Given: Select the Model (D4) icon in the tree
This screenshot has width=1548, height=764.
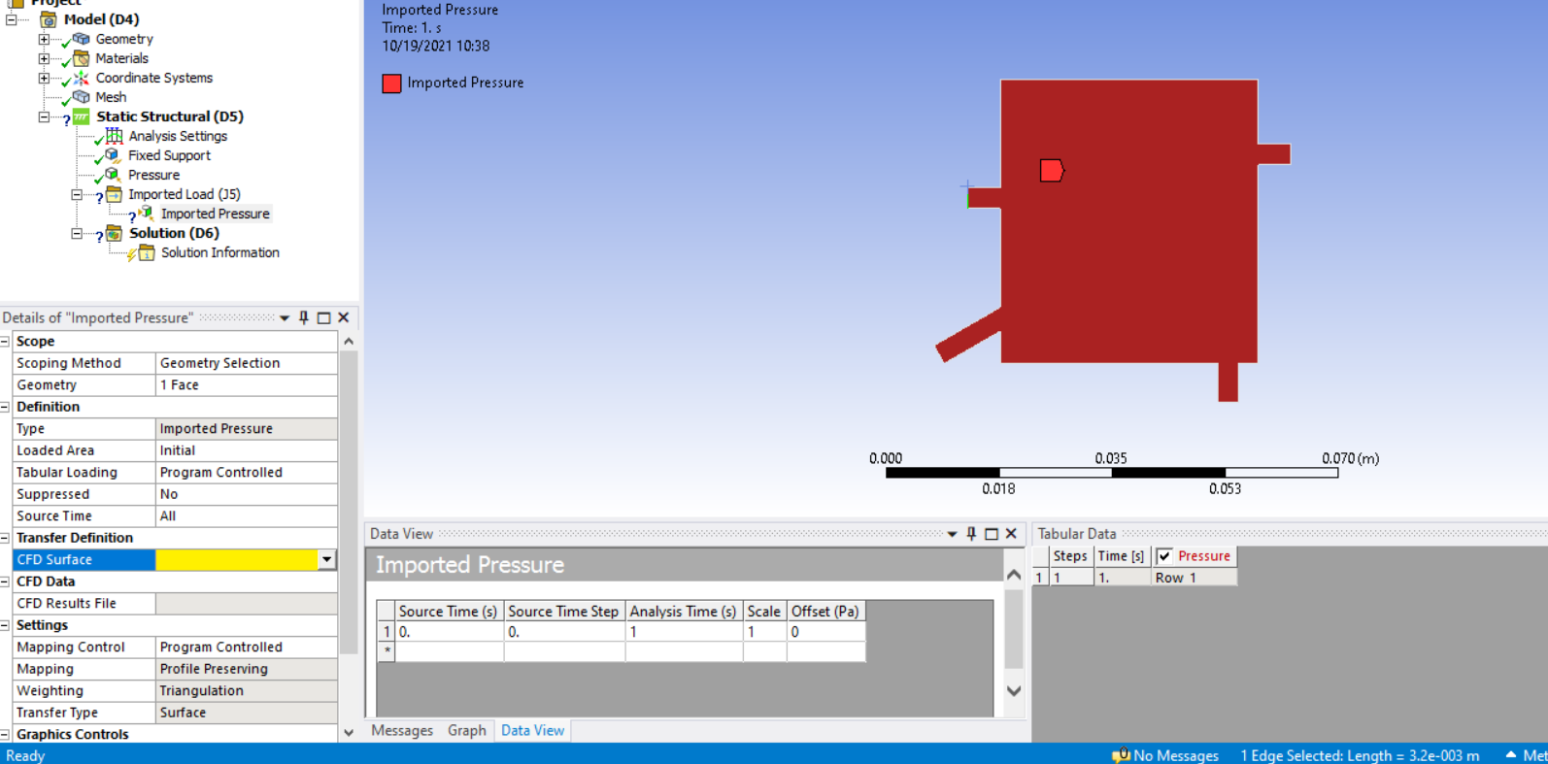Looking at the screenshot, I should coord(48,19).
